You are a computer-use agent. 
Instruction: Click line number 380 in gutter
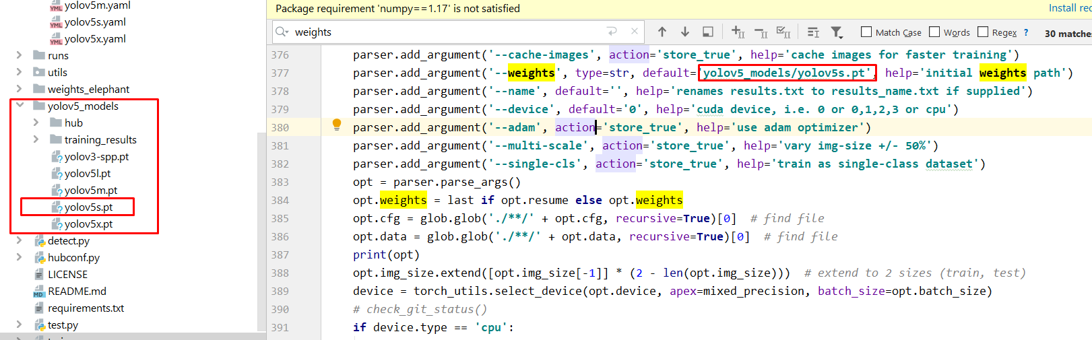pos(280,127)
